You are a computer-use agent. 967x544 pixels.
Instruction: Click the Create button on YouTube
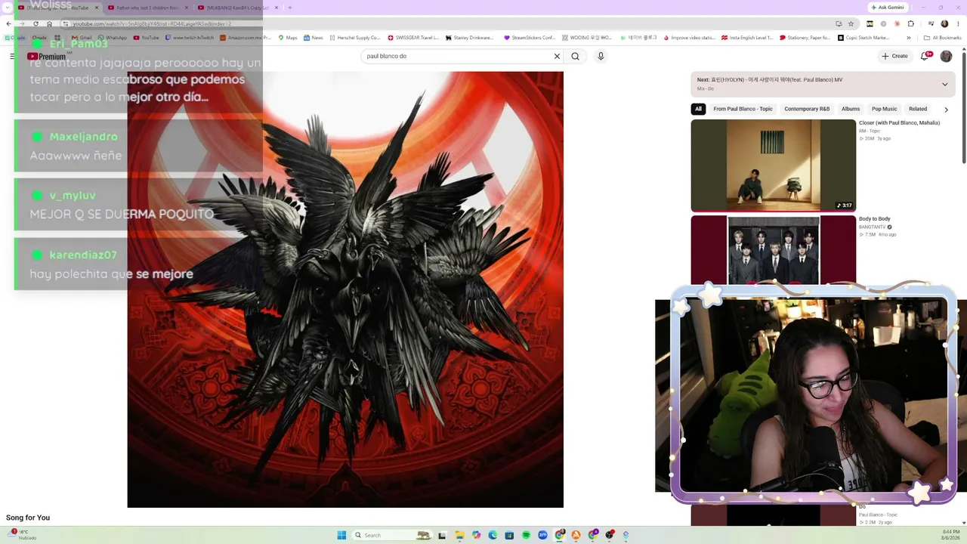tap(894, 56)
